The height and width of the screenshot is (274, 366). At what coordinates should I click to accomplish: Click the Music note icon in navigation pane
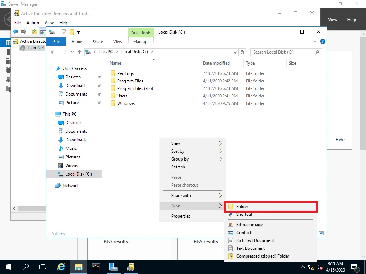tap(61, 148)
